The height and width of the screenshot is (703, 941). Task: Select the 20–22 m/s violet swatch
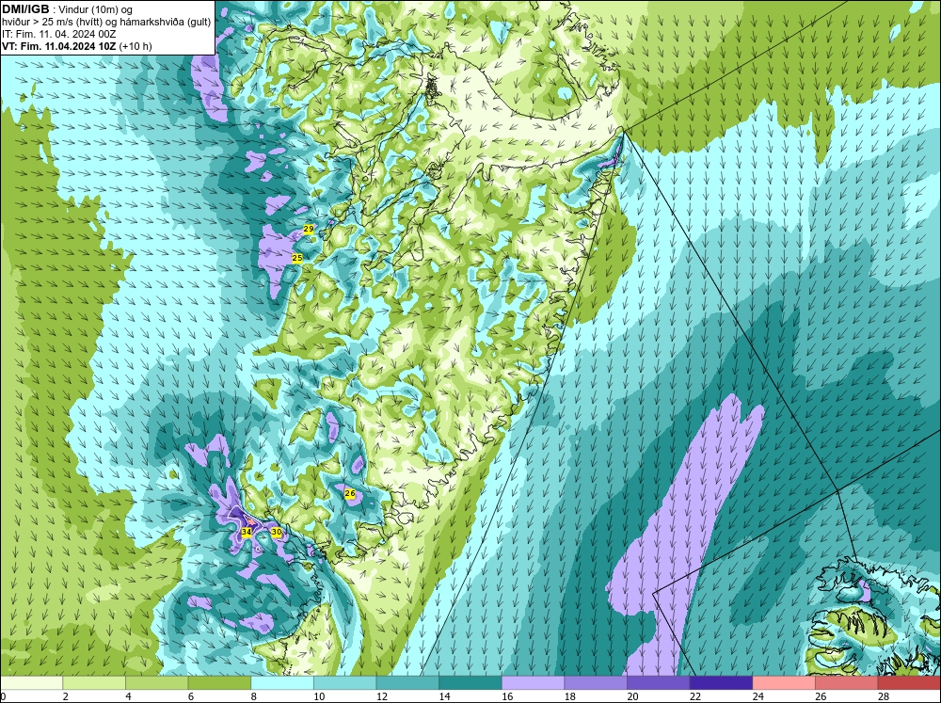pos(659,683)
